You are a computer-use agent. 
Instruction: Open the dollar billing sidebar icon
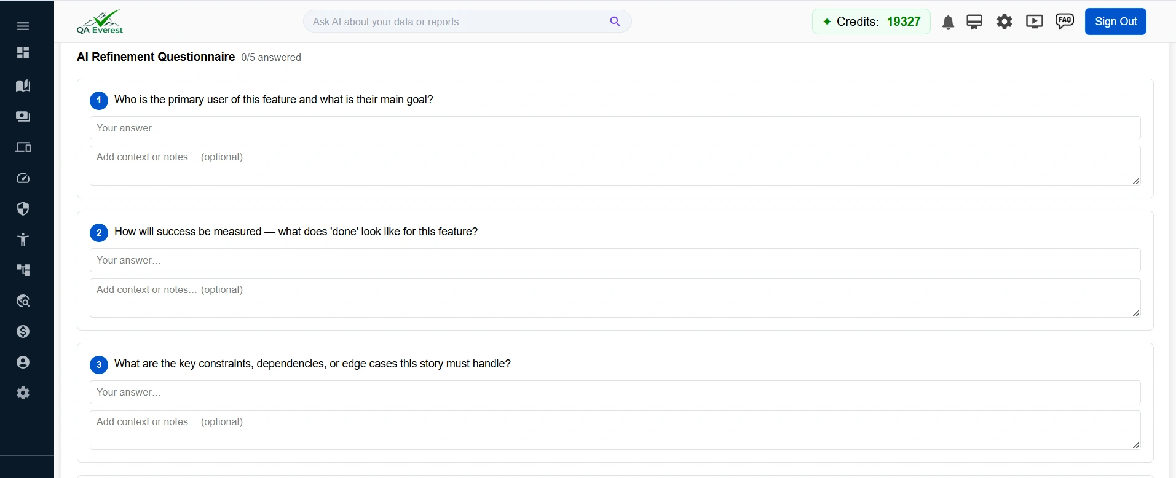pyautogui.click(x=23, y=332)
